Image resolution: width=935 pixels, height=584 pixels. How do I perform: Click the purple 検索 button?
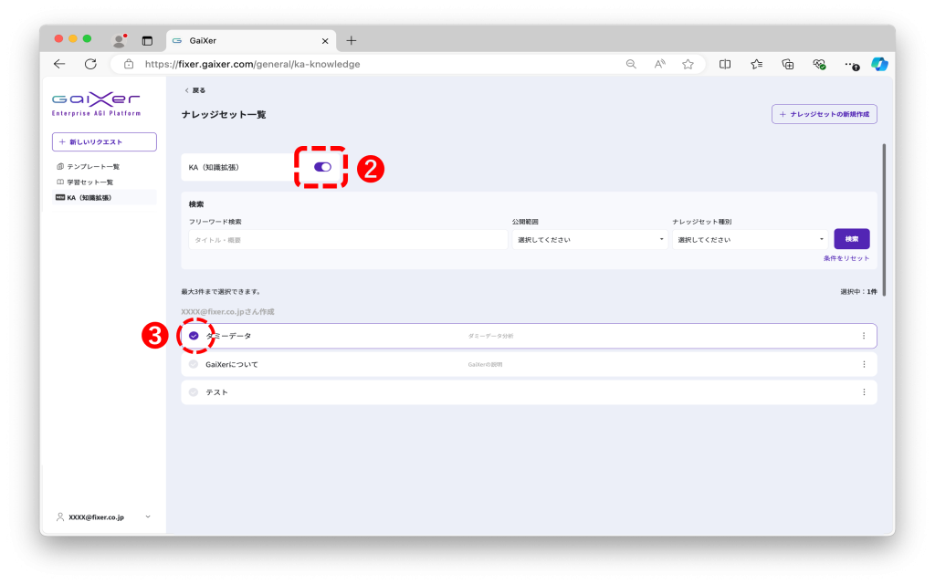click(x=851, y=239)
